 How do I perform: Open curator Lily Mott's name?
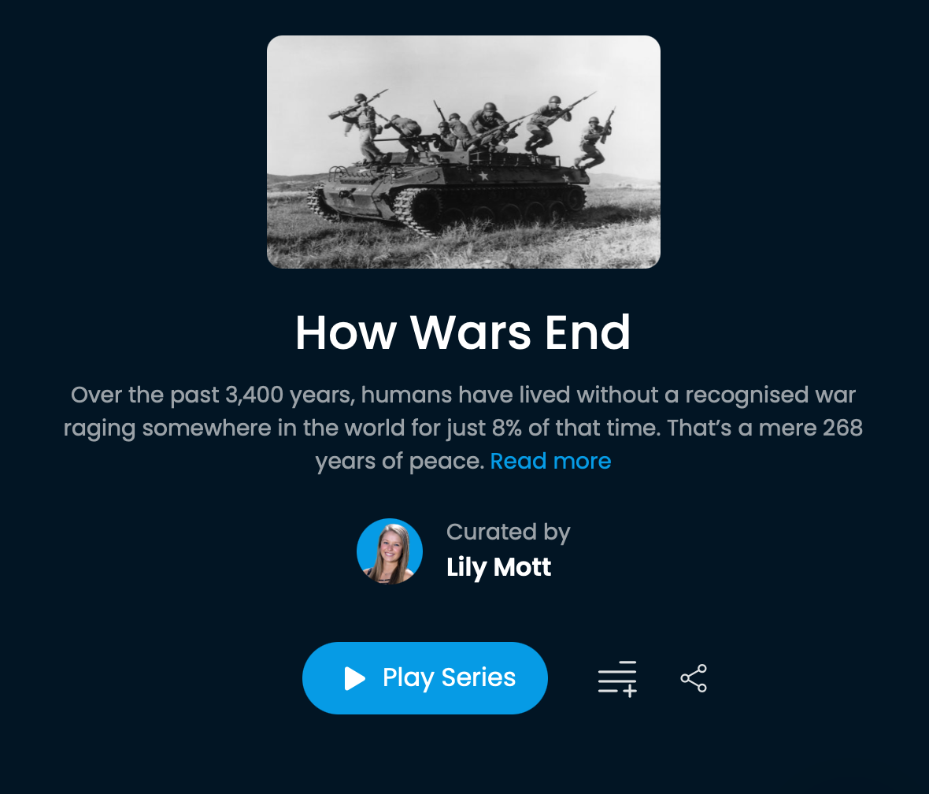pyautogui.click(x=499, y=567)
